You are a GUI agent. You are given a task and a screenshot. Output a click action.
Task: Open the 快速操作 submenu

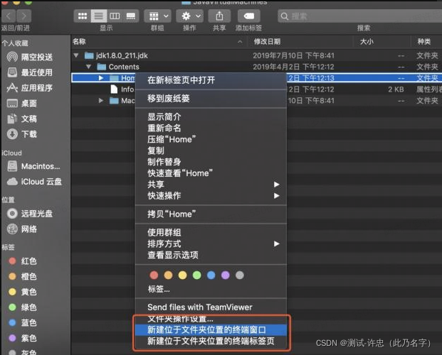[211, 196]
